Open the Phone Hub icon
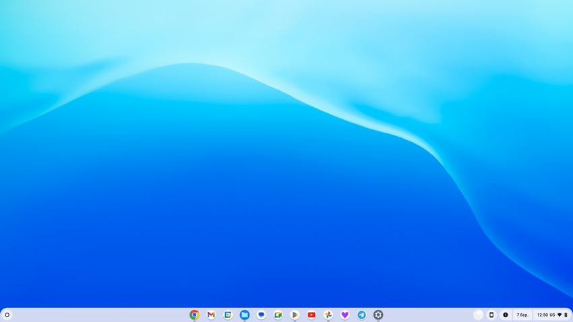 pyautogui.click(x=491, y=315)
